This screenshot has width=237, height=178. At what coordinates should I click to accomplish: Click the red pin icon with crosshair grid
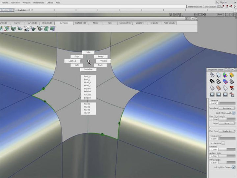pyautogui.click(x=226, y=6)
